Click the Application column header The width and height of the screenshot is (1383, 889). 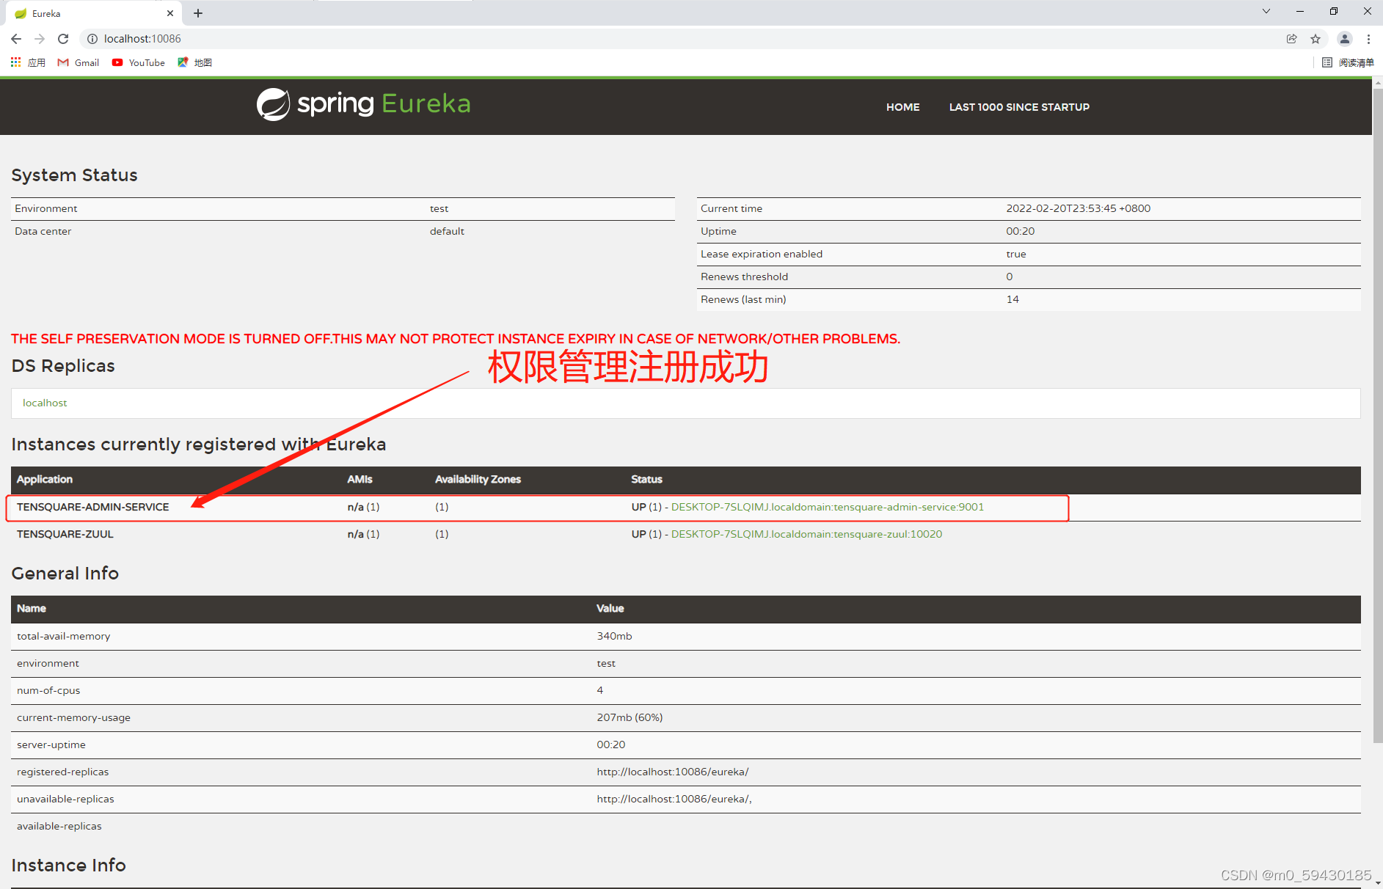coord(45,479)
